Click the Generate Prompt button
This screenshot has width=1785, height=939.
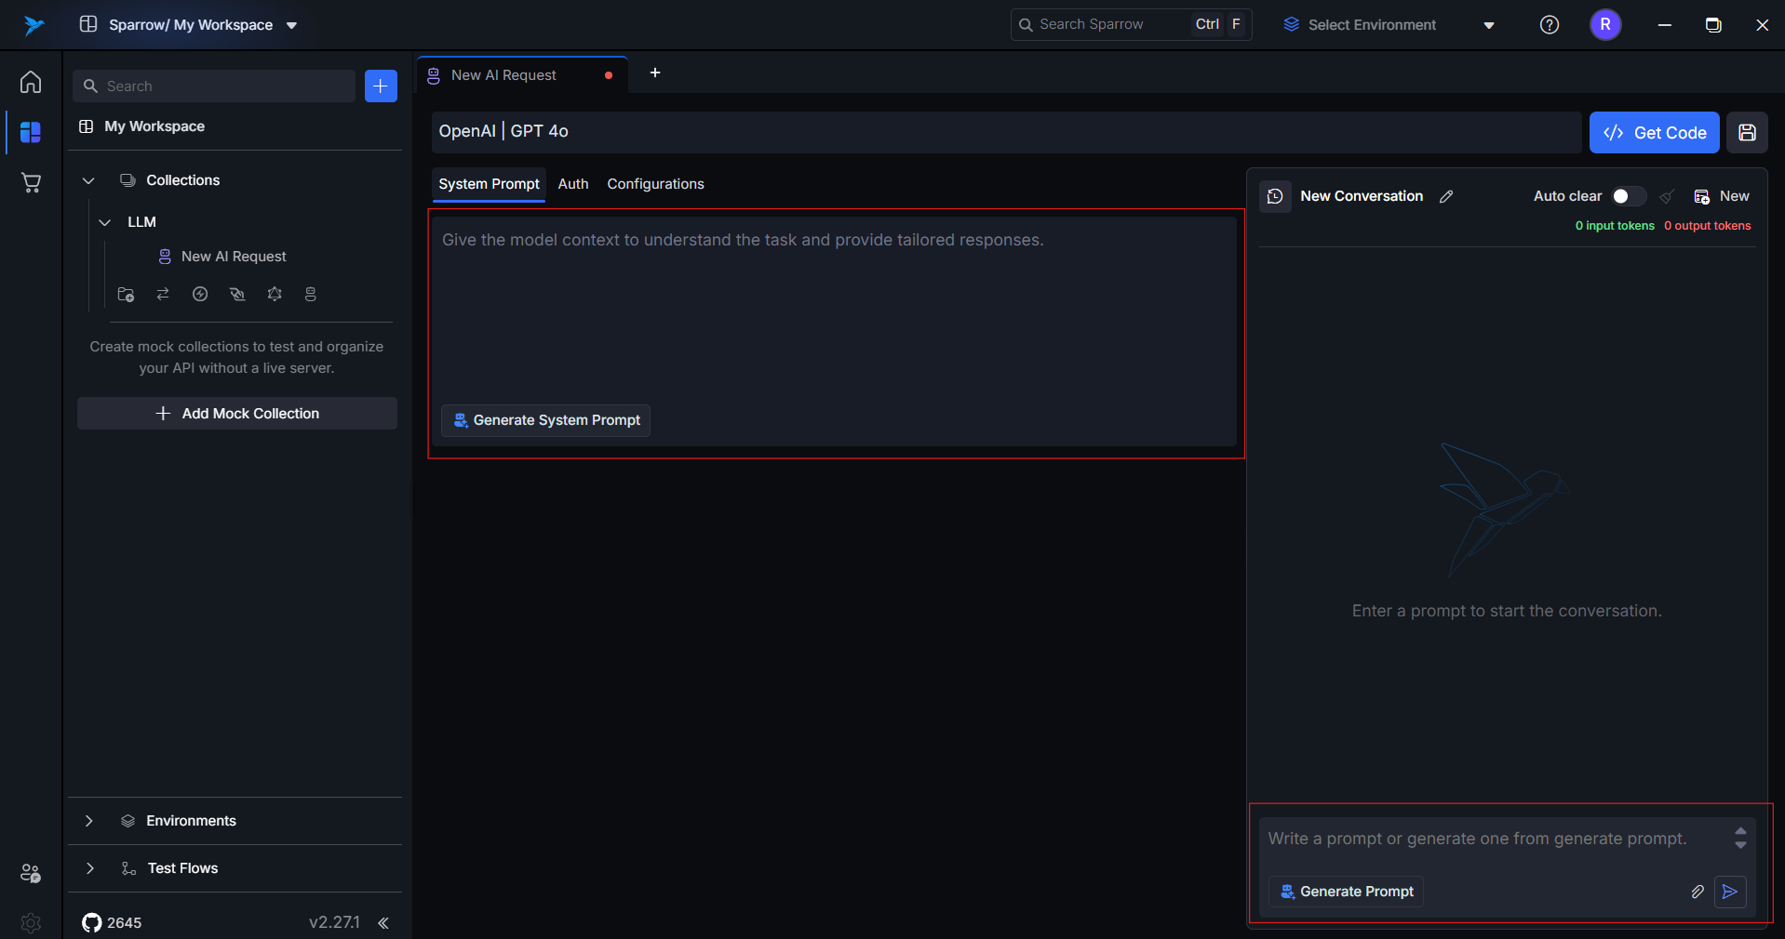pyautogui.click(x=1346, y=892)
